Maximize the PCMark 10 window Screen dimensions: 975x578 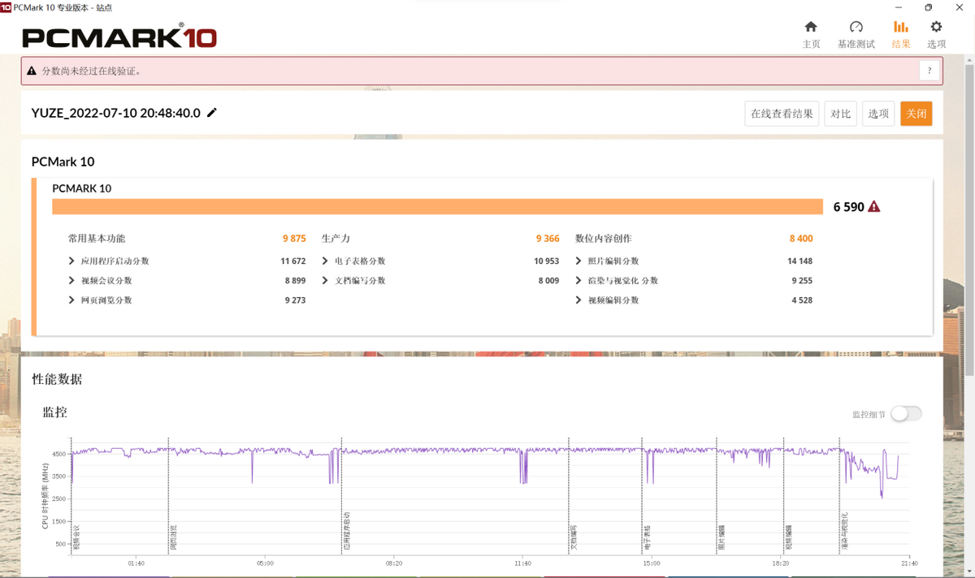[928, 7]
